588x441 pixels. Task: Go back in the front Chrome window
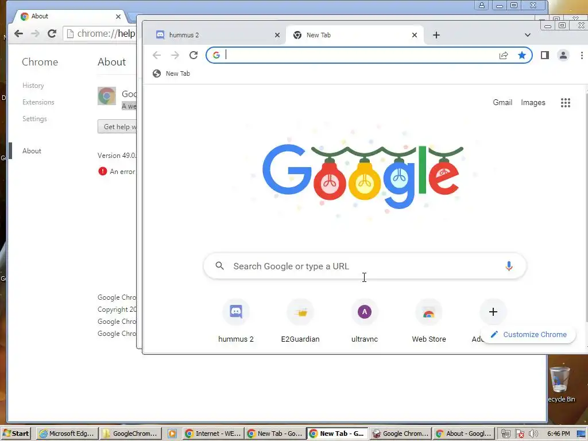click(x=157, y=56)
